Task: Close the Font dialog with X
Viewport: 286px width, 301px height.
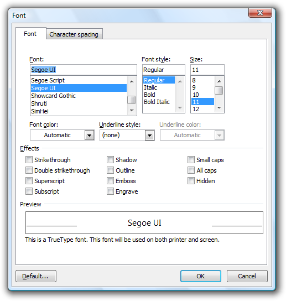Action: [x=260, y=13]
